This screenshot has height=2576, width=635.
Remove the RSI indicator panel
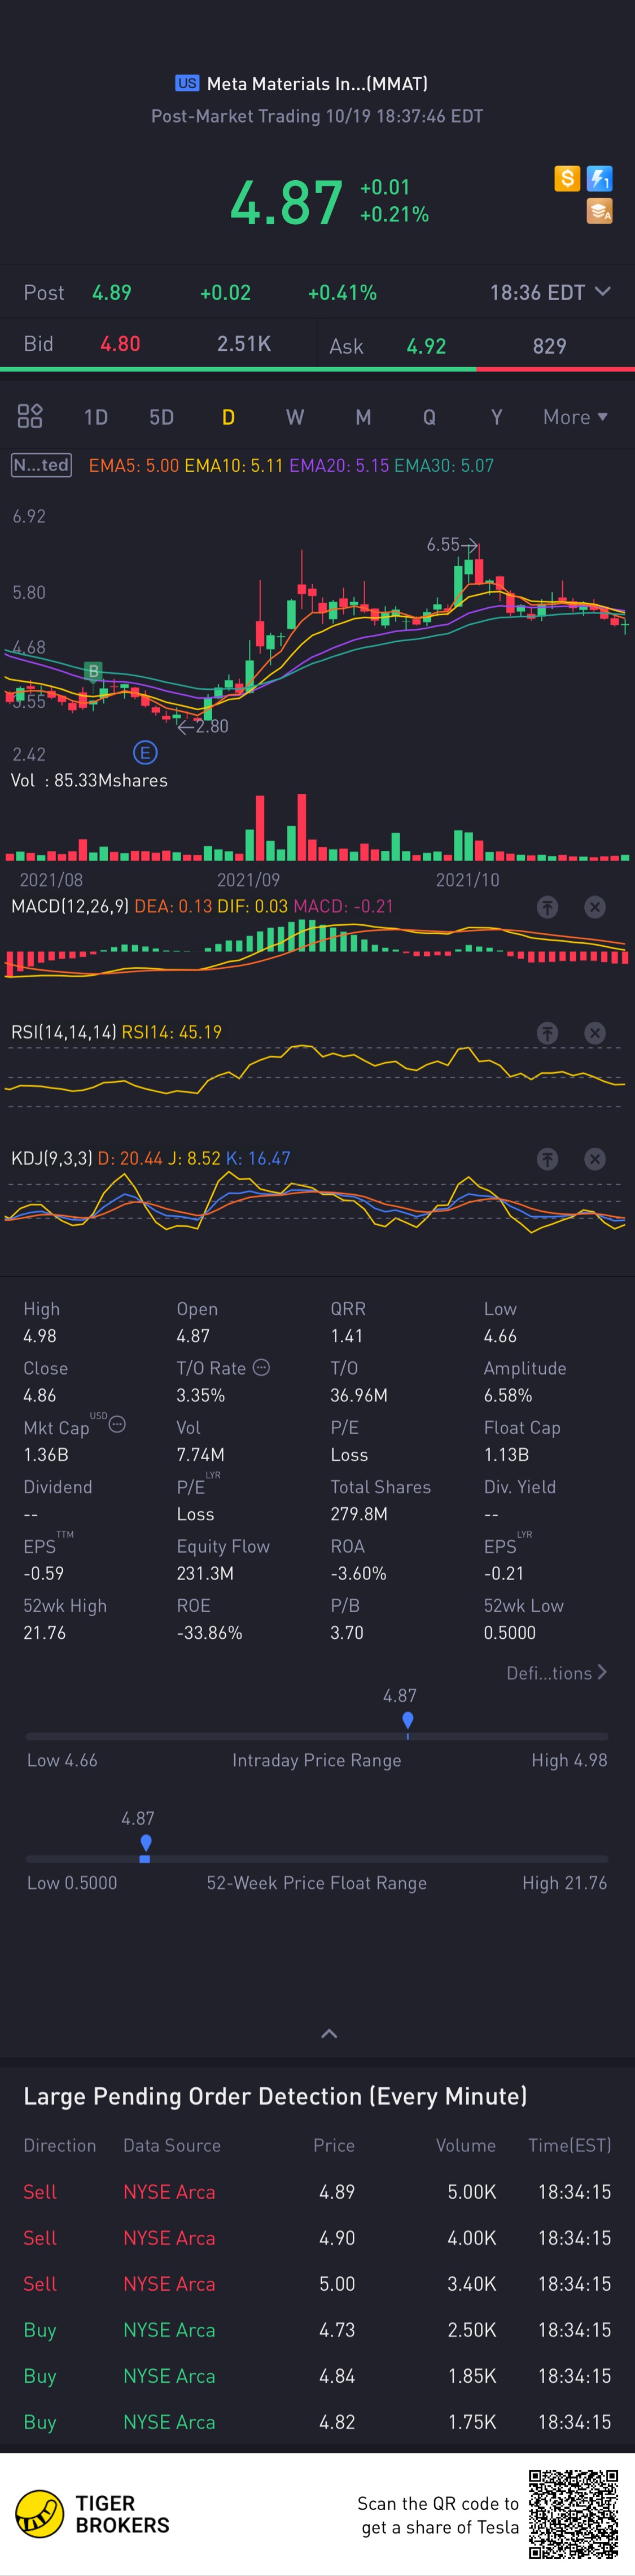click(x=594, y=1033)
